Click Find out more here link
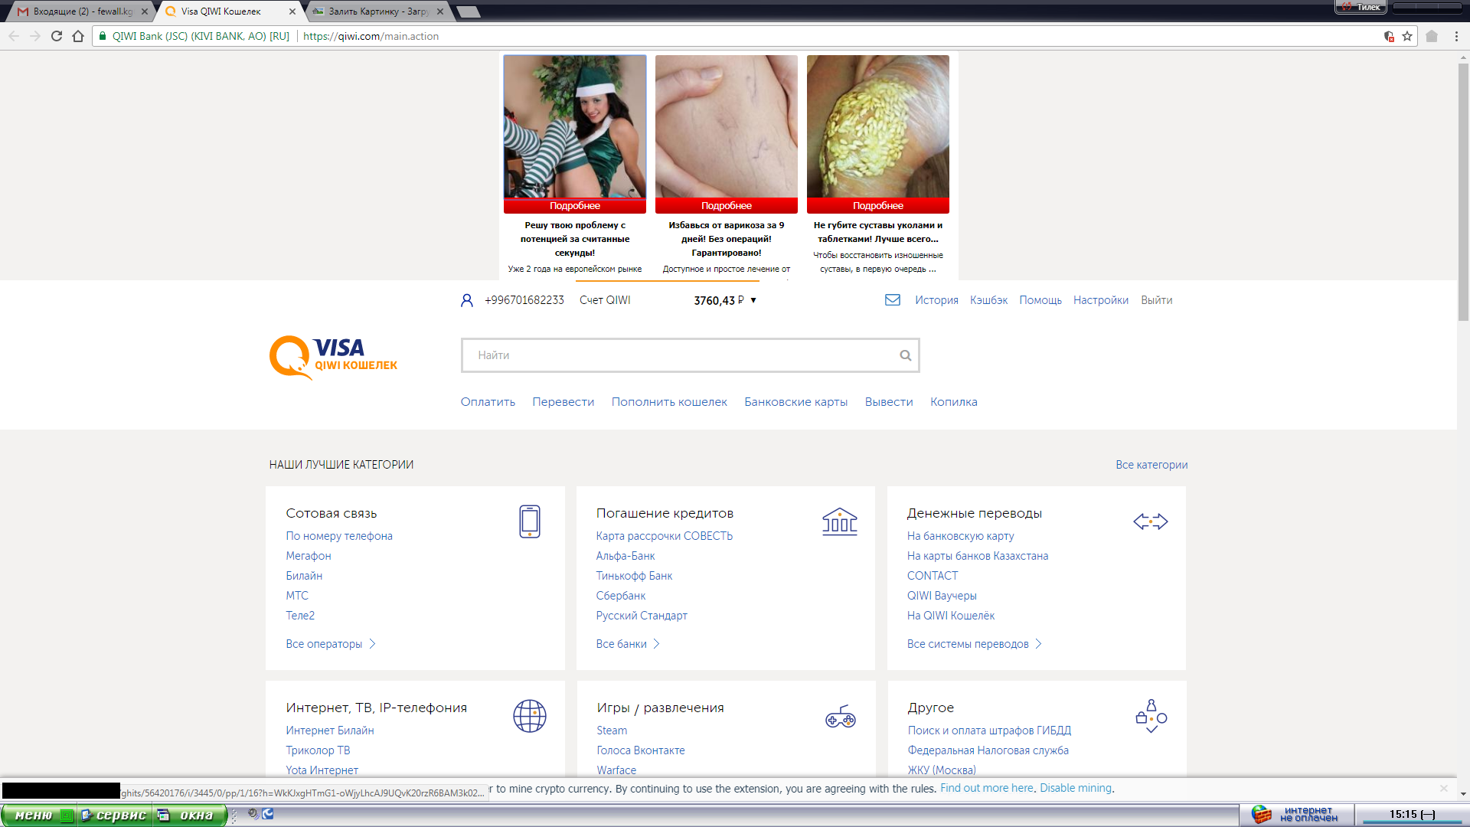This screenshot has width=1470, height=827. [986, 788]
